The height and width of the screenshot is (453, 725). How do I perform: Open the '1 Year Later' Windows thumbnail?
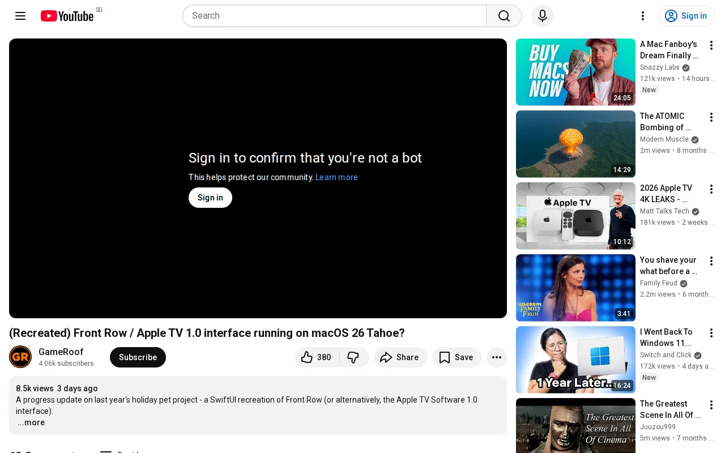[x=575, y=360]
